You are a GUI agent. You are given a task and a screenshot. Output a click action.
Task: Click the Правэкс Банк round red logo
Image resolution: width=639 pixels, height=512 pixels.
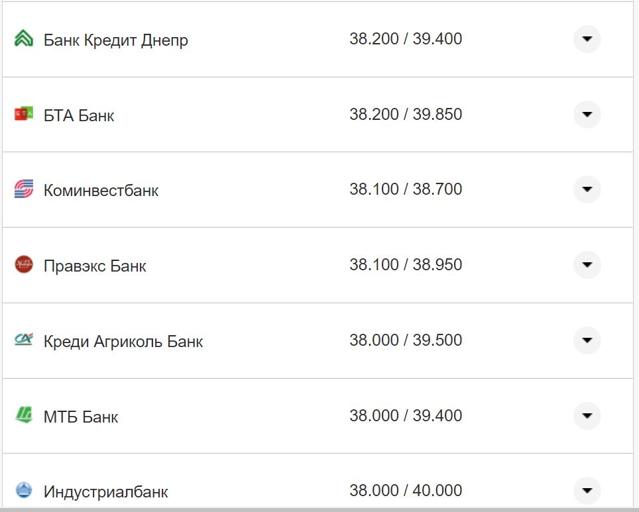pyautogui.click(x=25, y=265)
